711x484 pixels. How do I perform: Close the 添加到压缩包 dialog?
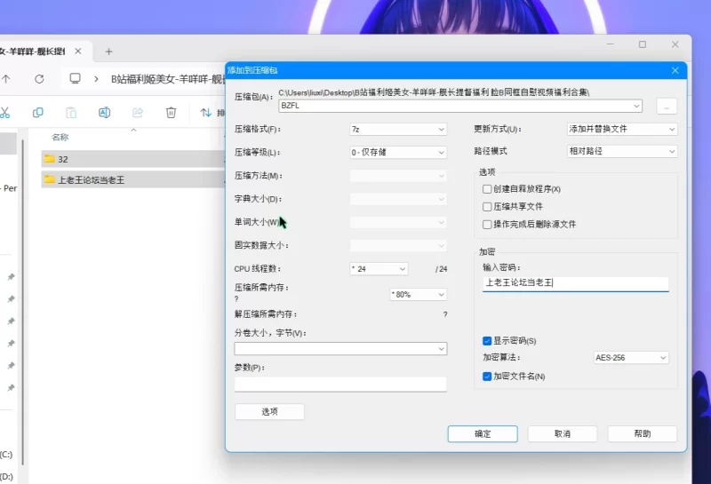click(675, 70)
